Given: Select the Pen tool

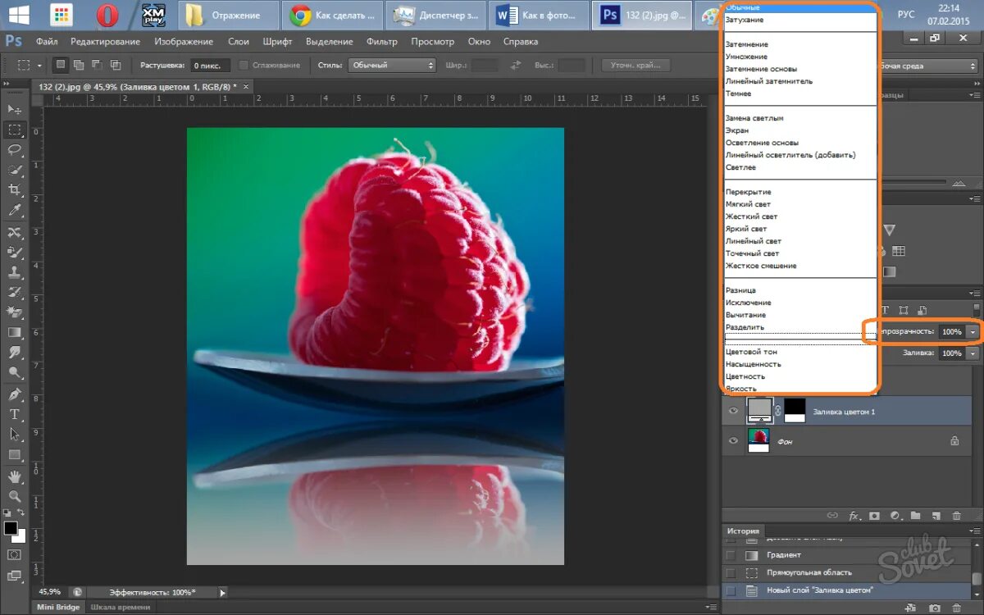Looking at the screenshot, I should click(x=15, y=395).
